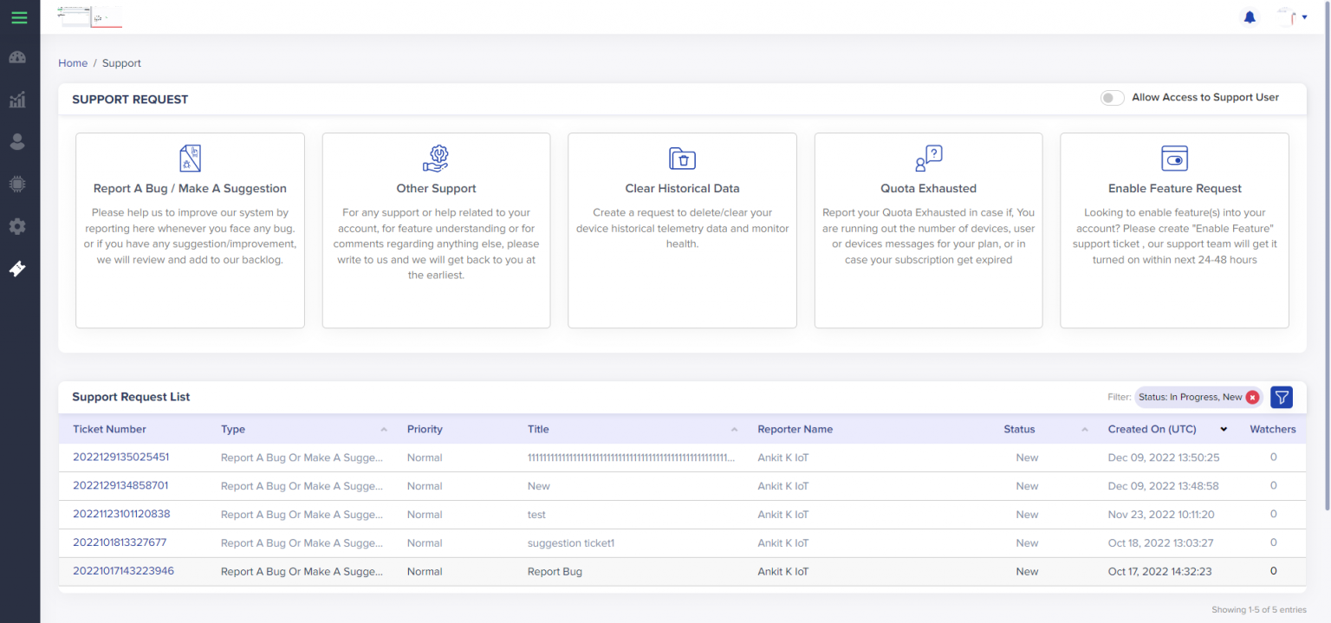
Task: Create a Quota Exhausted request
Action: 928,230
